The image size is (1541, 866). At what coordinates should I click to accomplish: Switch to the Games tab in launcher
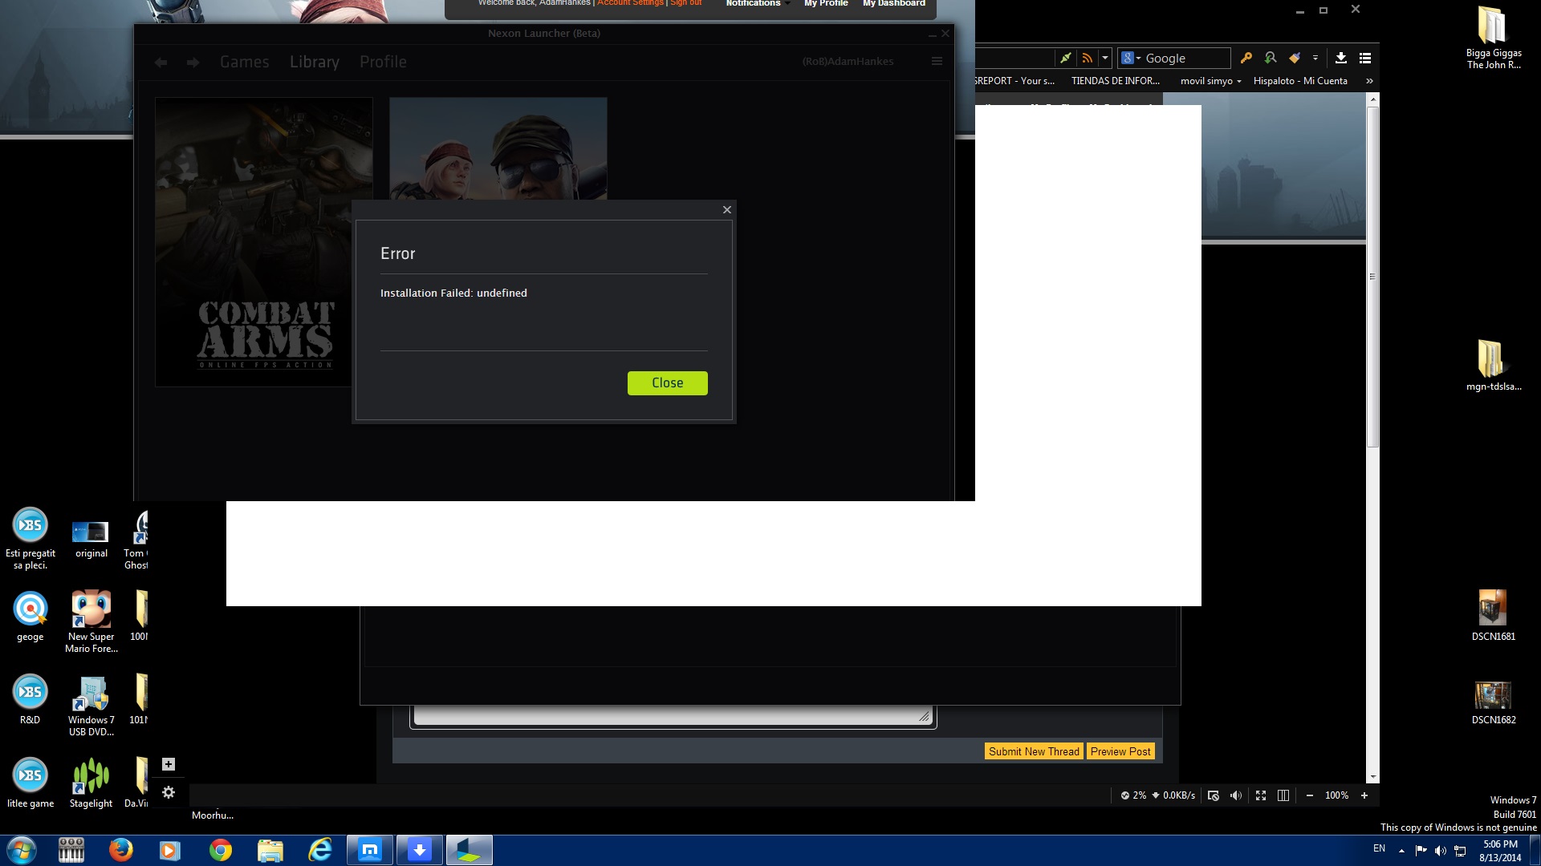click(244, 62)
